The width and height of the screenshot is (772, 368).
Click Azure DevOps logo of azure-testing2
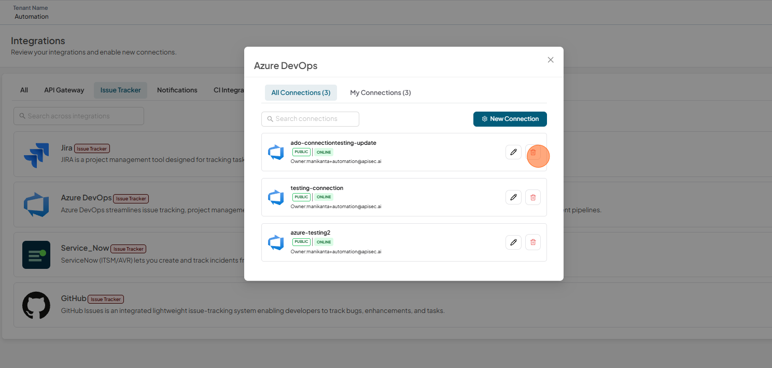(x=276, y=242)
